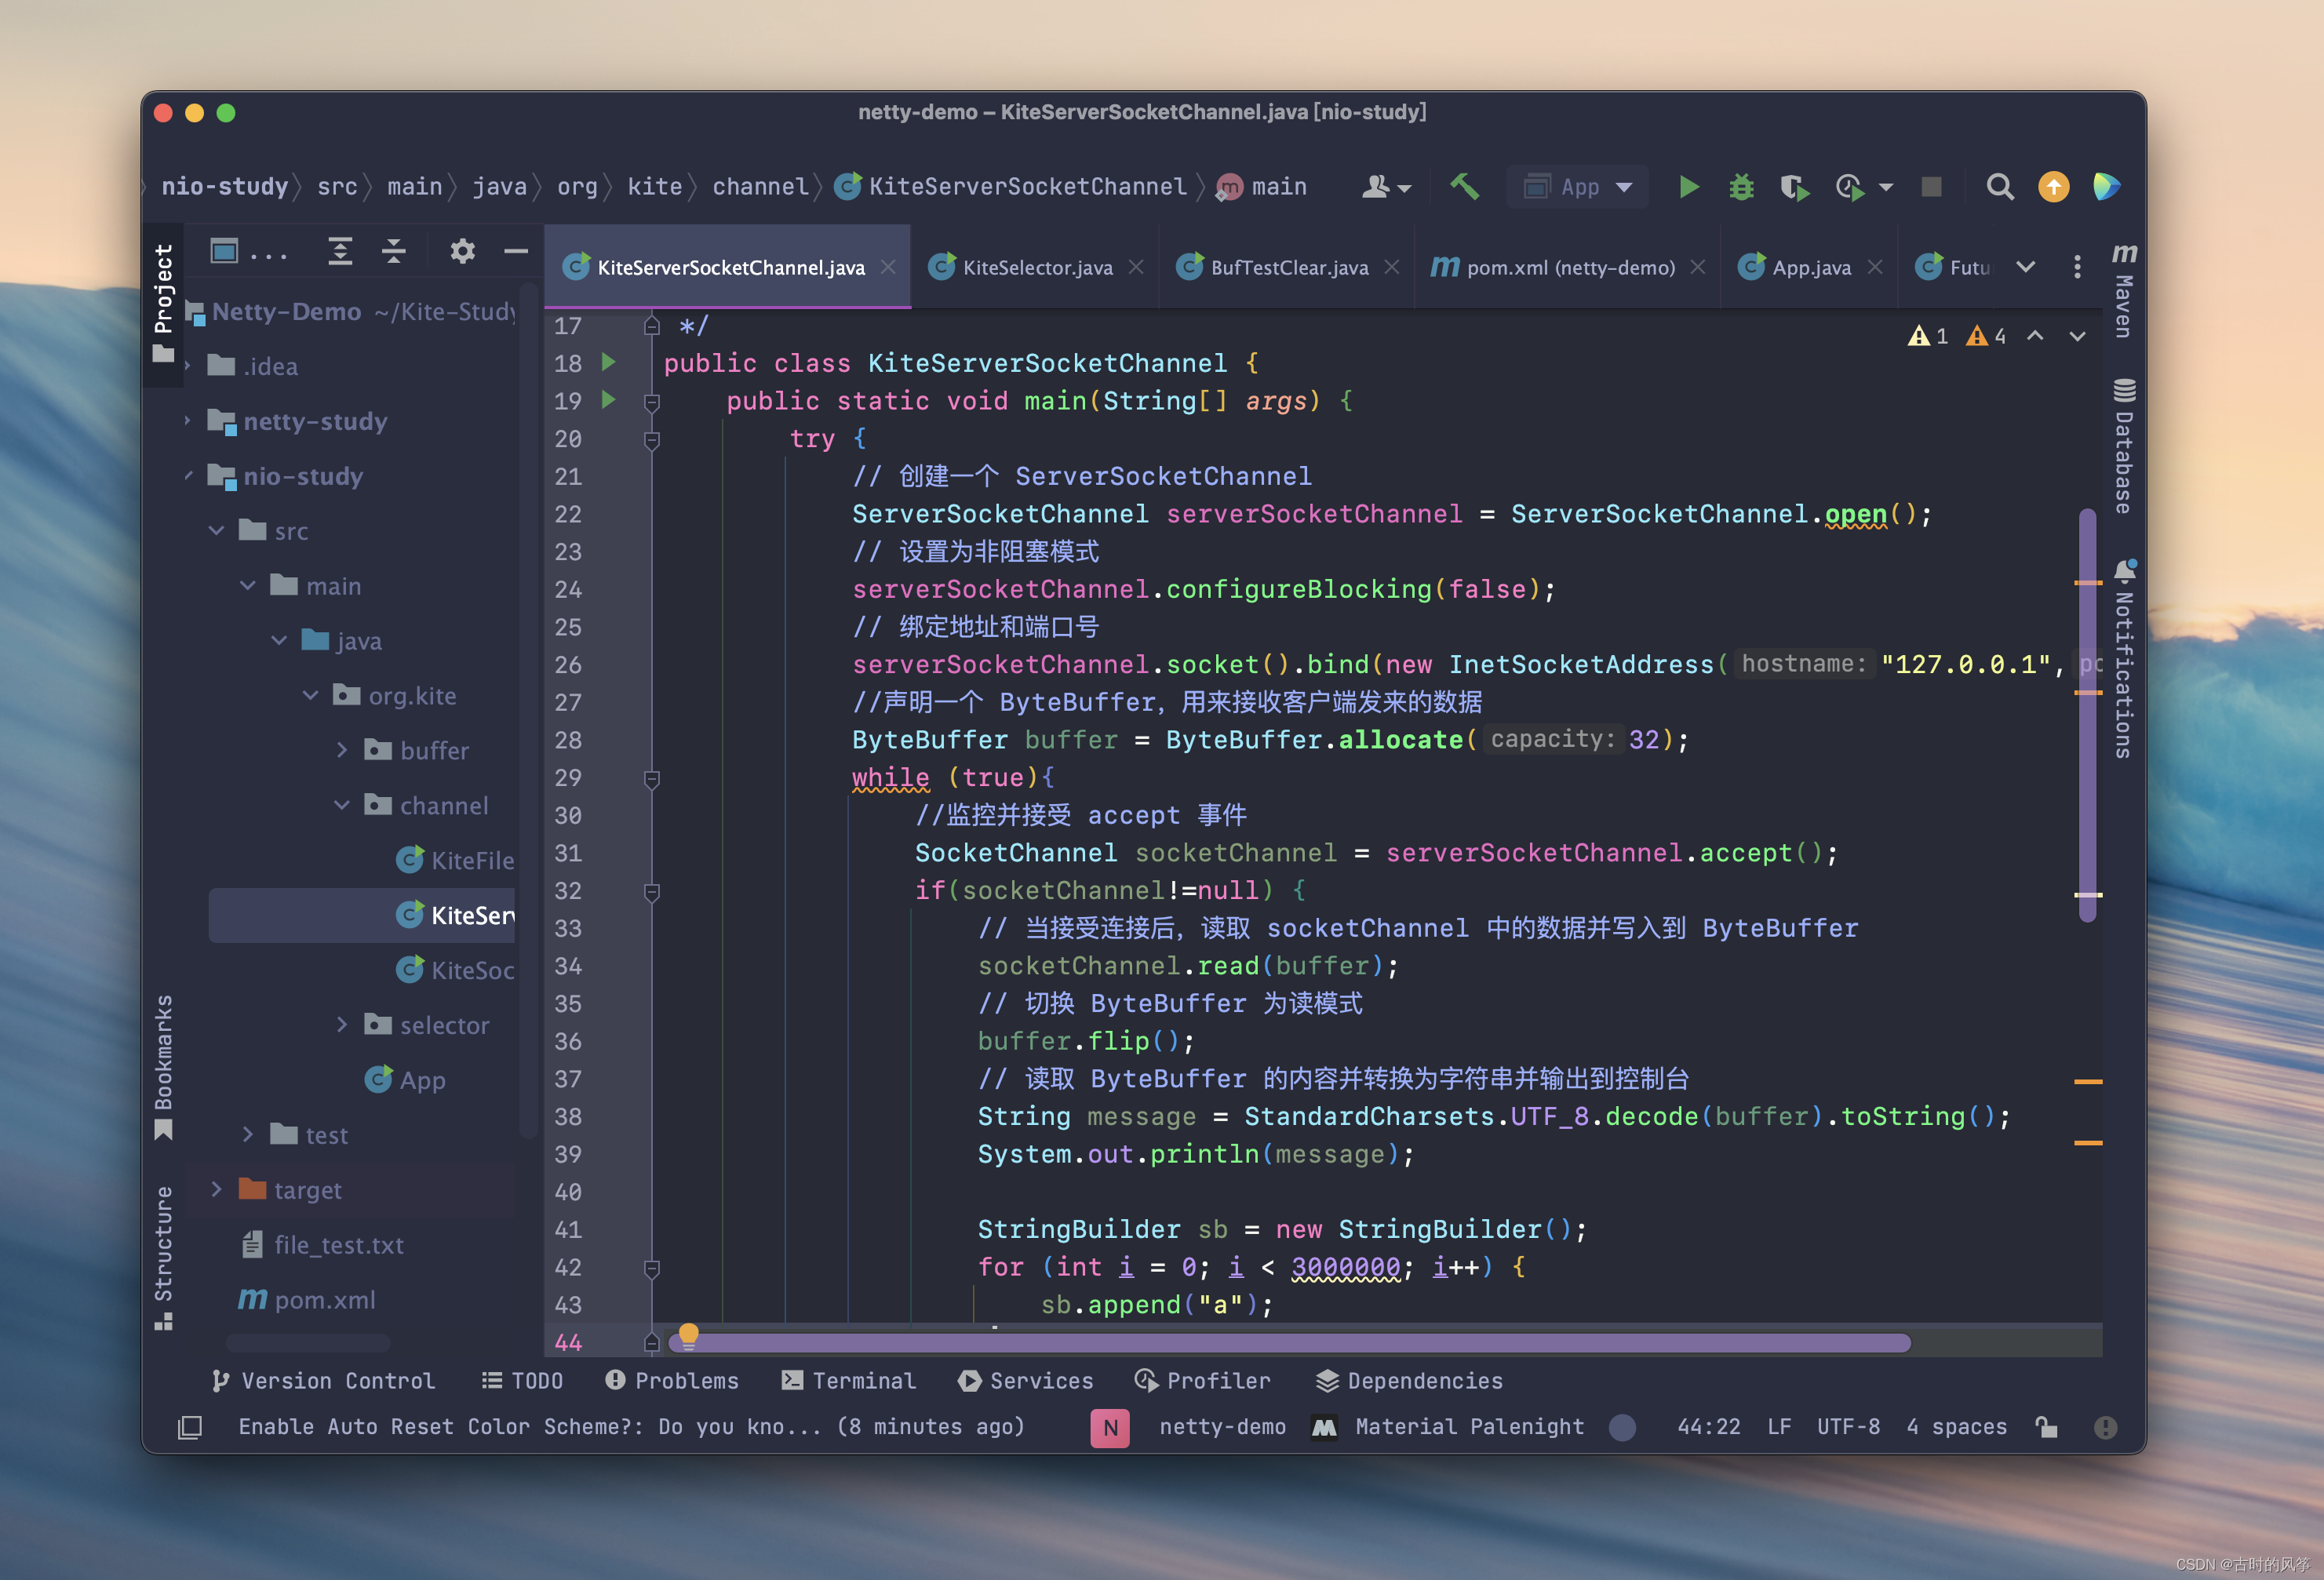
Task: Expand the selector package
Action: [x=342, y=1025]
